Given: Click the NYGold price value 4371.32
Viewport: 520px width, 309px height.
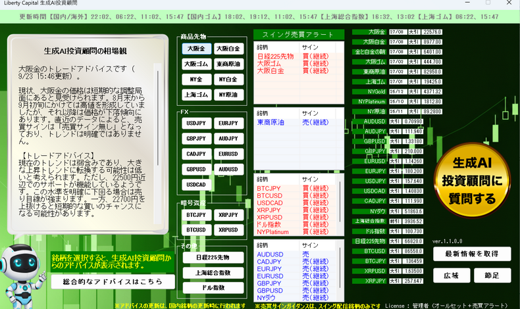Looking at the screenshot, I should pos(432,92).
